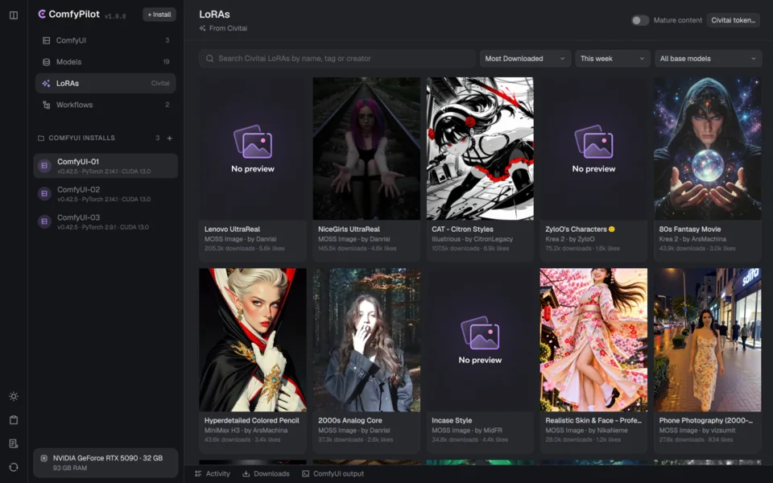
Task: Open the 2000s Analog Core thumbnail
Action: (x=366, y=340)
